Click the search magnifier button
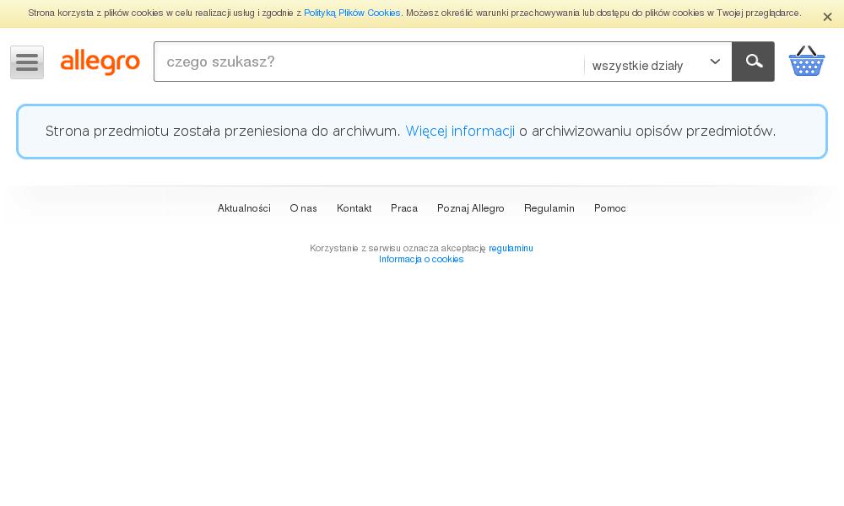 pyautogui.click(x=753, y=62)
